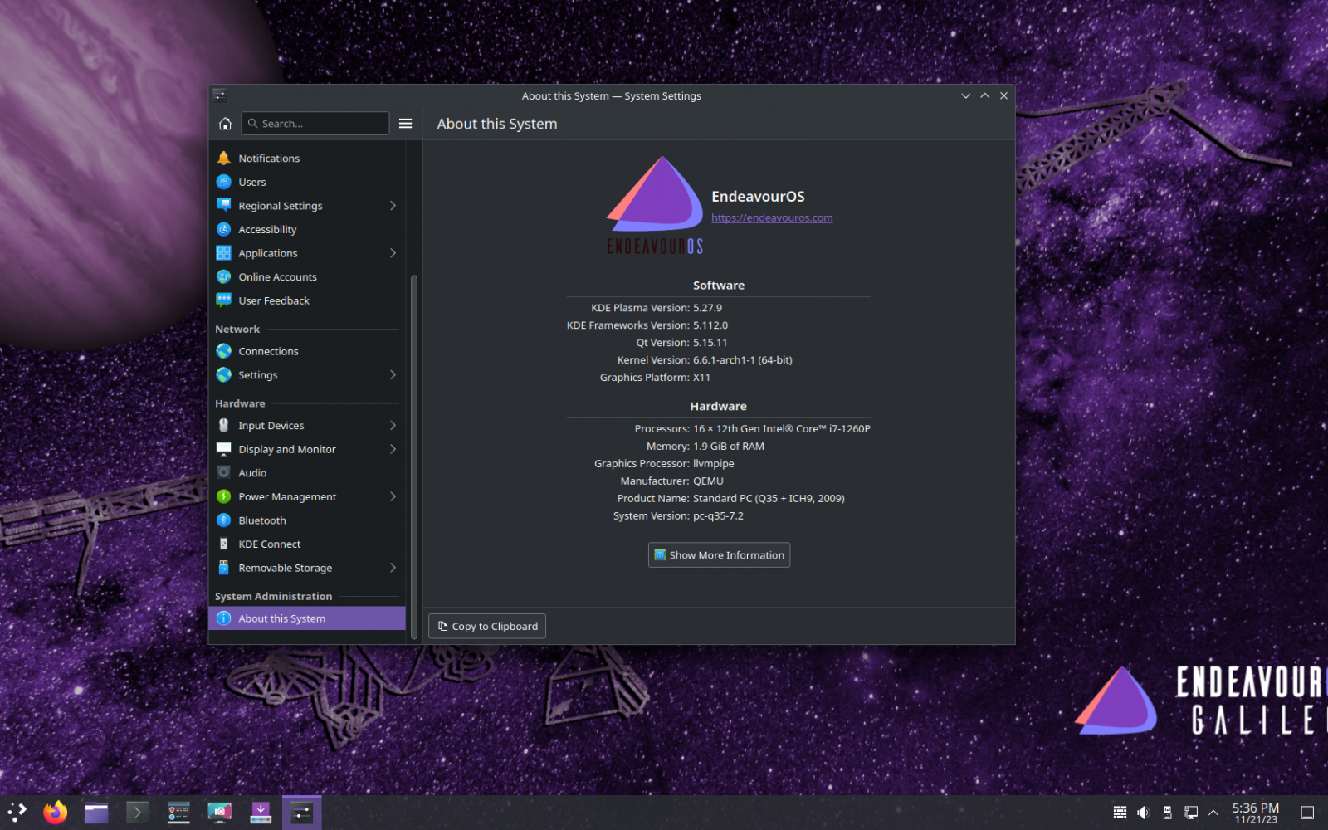
Task: Open Notifications settings with bell icon
Action: tap(269, 159)
